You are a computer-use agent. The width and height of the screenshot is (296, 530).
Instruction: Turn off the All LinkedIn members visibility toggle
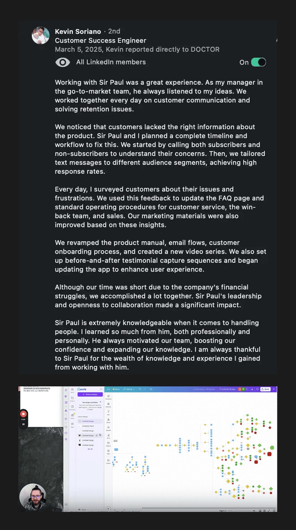click(258, 62)
